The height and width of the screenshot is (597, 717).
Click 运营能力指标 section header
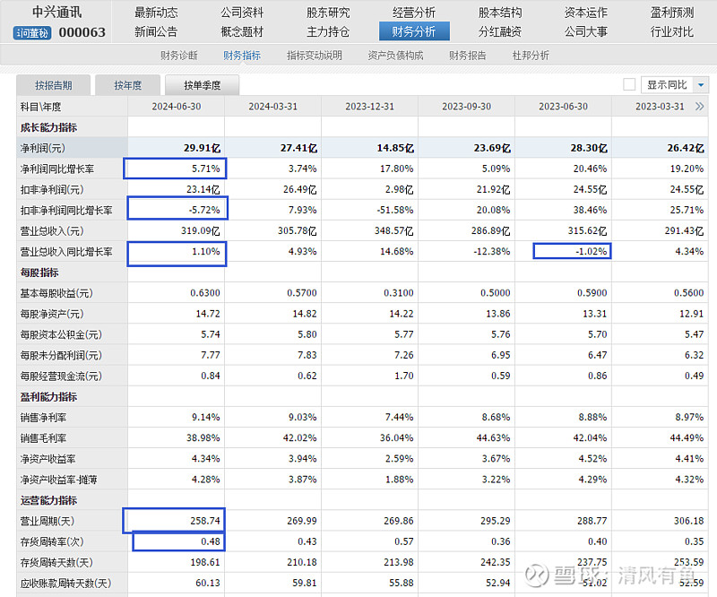point(48,500)
